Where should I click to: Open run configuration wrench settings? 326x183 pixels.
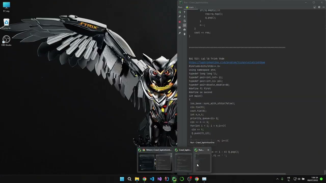click(x=180, y=17)
